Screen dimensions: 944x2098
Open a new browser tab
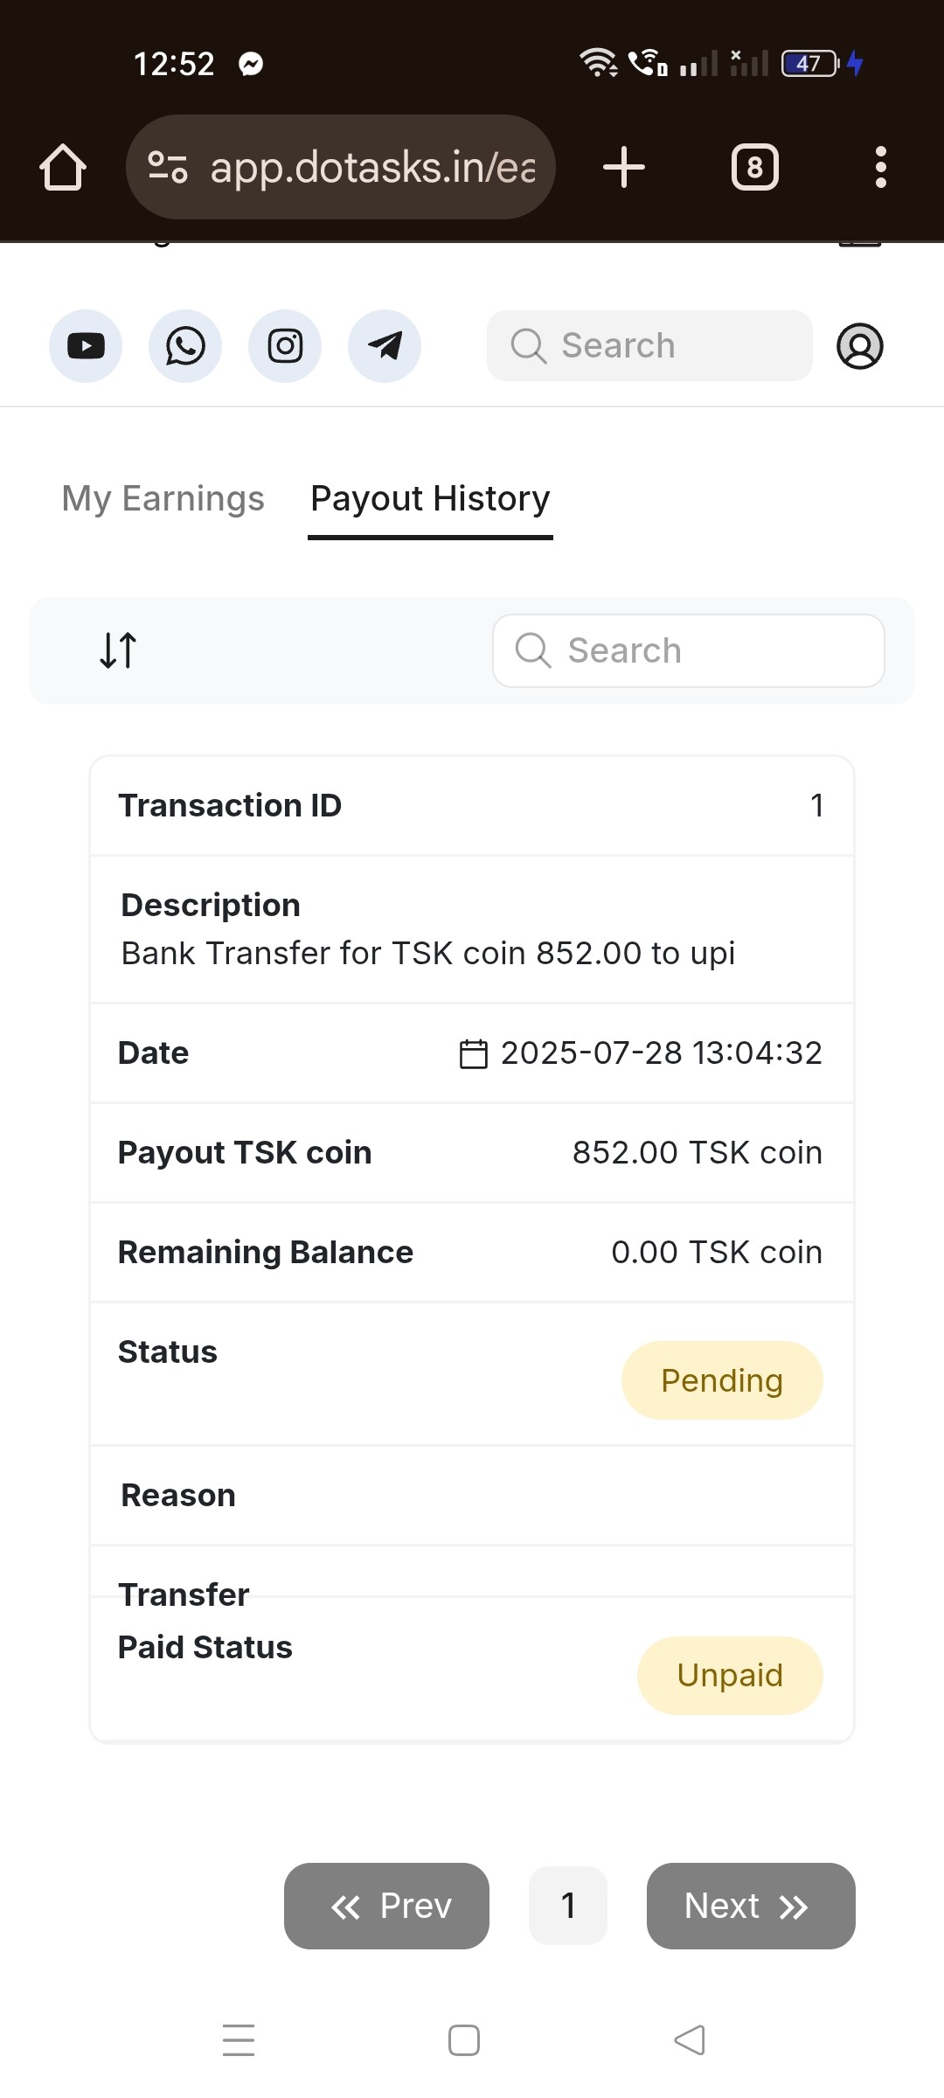click(x=624, y=167)
